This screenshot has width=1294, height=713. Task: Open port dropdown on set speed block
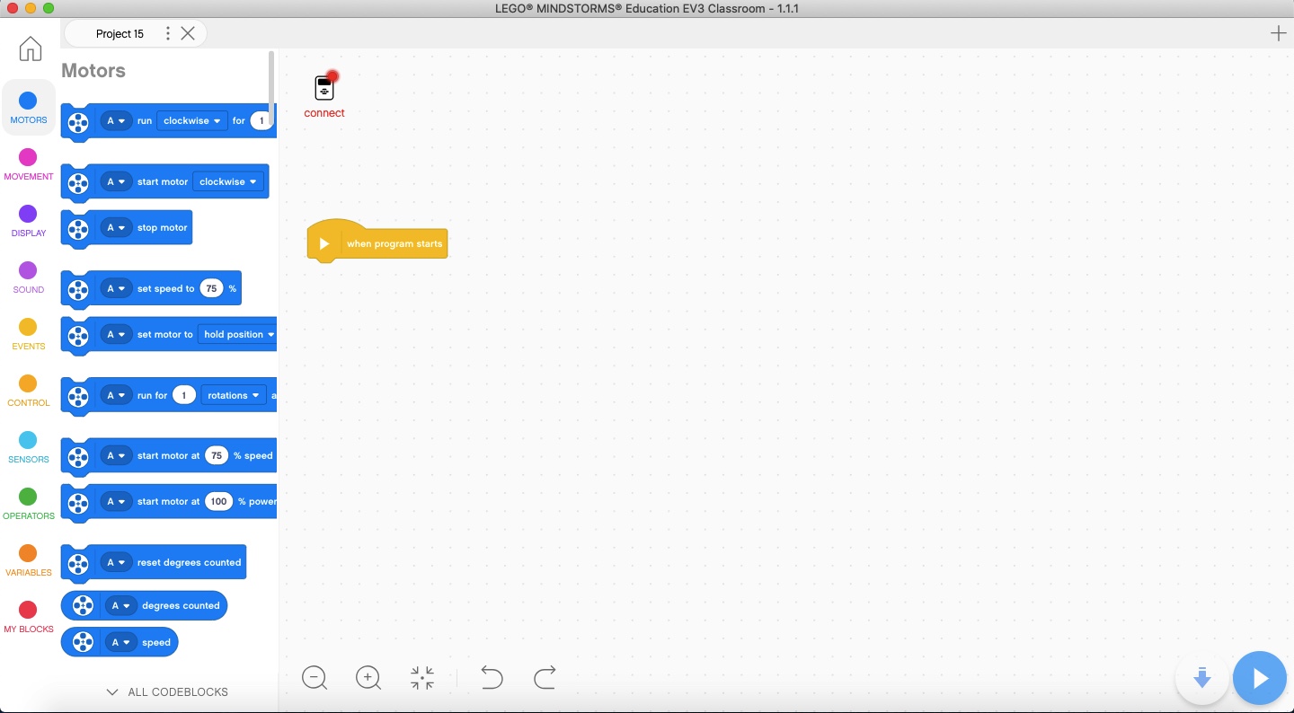click(116, 289)
